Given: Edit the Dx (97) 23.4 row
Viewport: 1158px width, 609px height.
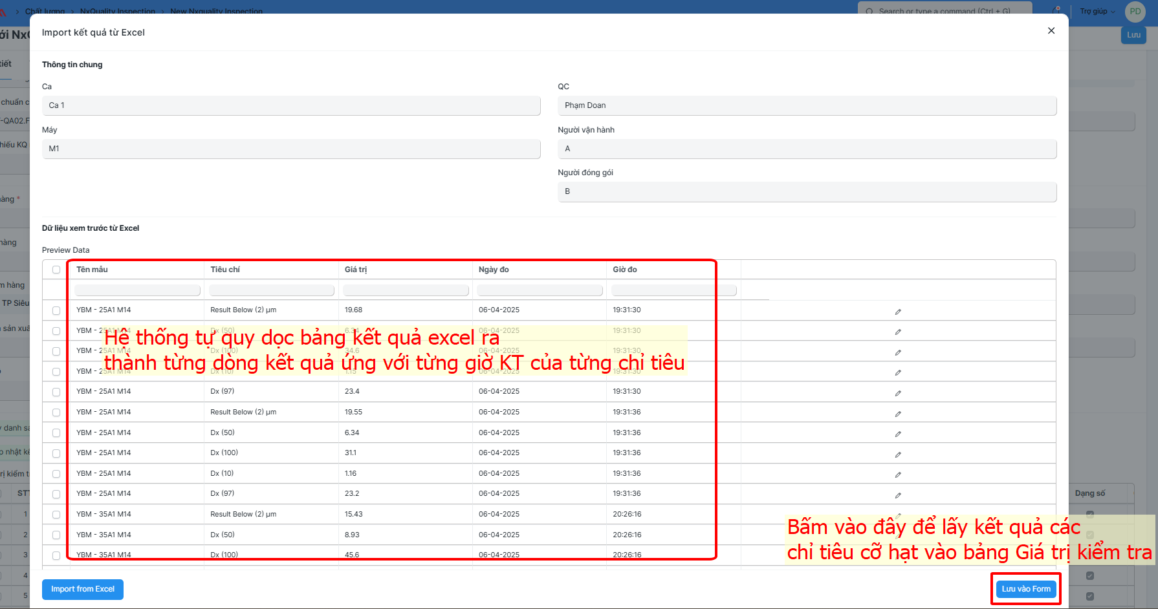Looking at the screenshot, I should (x=898, y=393).
